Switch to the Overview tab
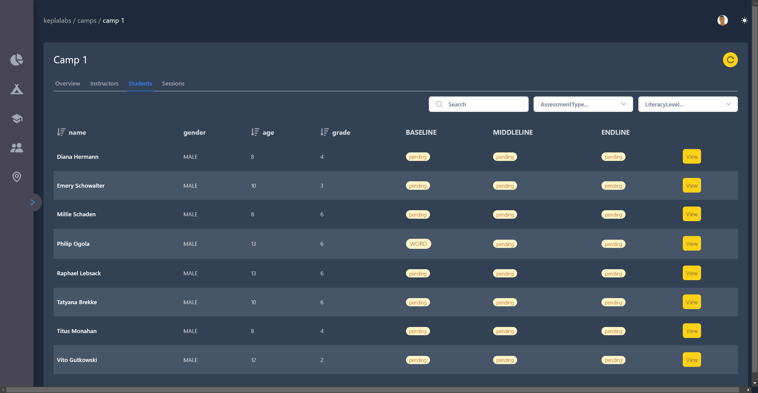The width and height of the screenshot is (758, 393). click(x=68, y=83)
